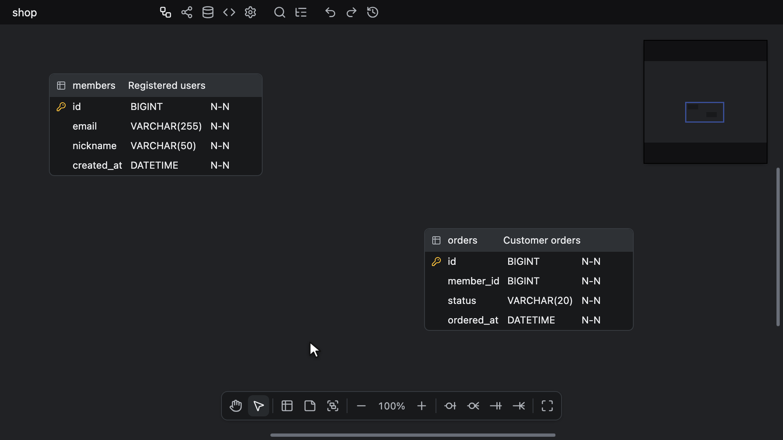783x440 pixels.
Task: Select the ordered_at column name
Action: (x=473, y=320)
